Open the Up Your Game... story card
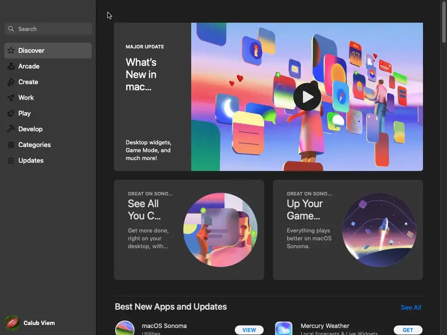Viewport: 447px width, 335px height. (x=348, y=230)
